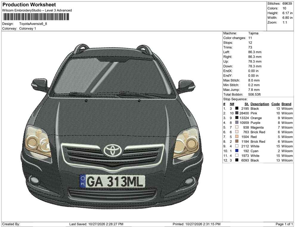This screenshot has width=295, height=227.
Task: Click the black swatch in stop 12
Action: (237, 160)
